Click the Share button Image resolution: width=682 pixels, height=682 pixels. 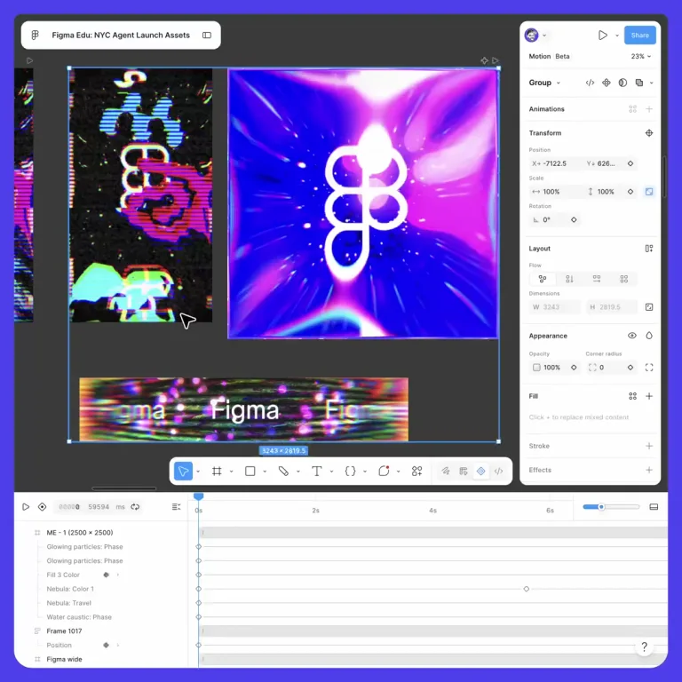[639, 36]
